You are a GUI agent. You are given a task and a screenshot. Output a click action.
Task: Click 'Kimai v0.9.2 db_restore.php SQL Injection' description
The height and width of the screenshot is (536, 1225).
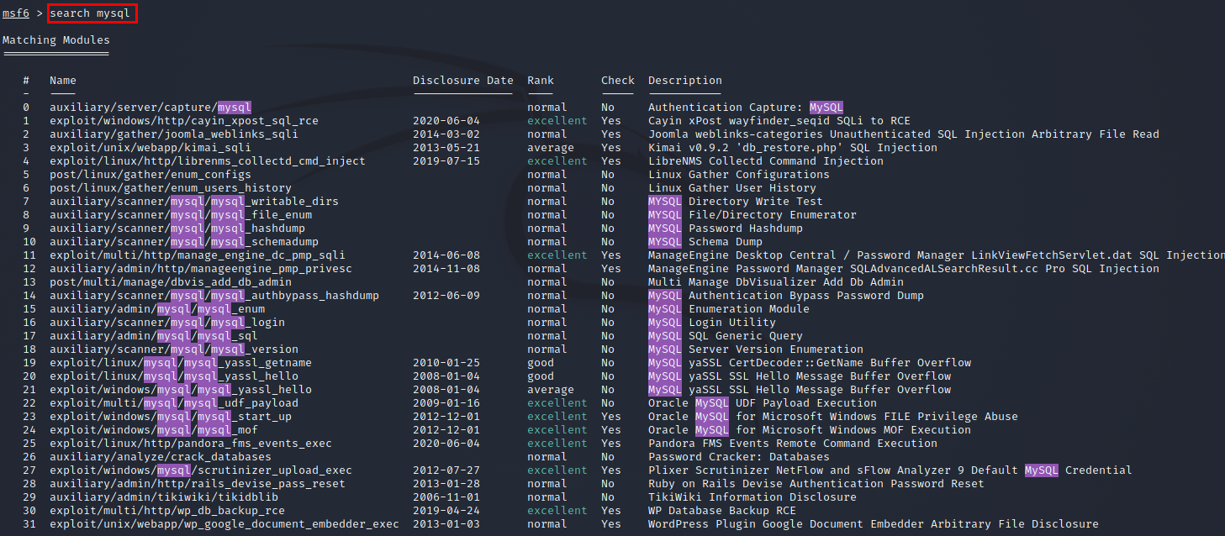[793, 148]
